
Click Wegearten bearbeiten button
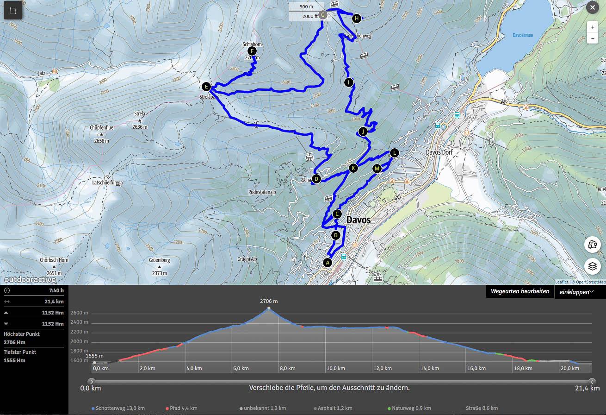pyautogui.click(x=520, y=291)
